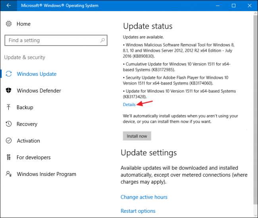Focus the Find a setting search box
Screen dimensions: 258x218
(x=56, y=40)
